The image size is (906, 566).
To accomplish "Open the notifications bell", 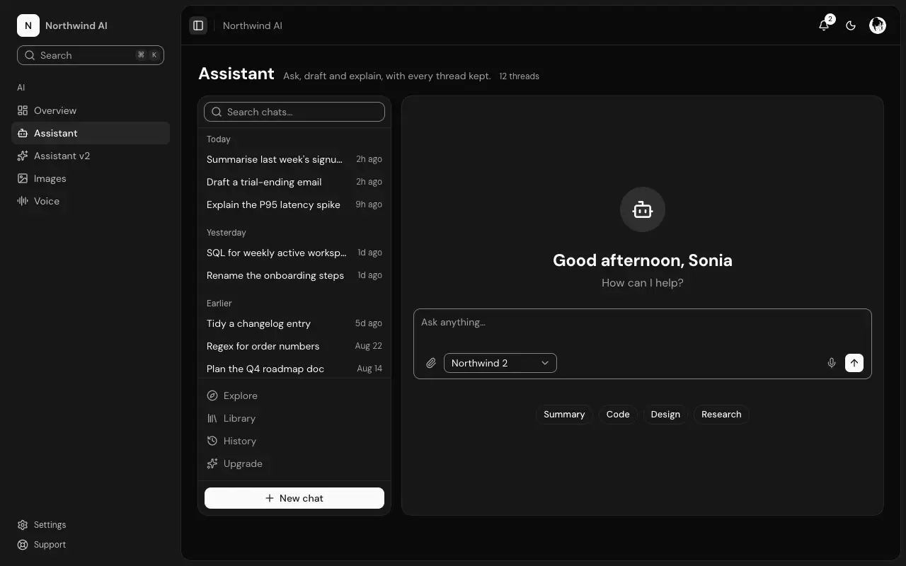I will [x=824, y=25].
